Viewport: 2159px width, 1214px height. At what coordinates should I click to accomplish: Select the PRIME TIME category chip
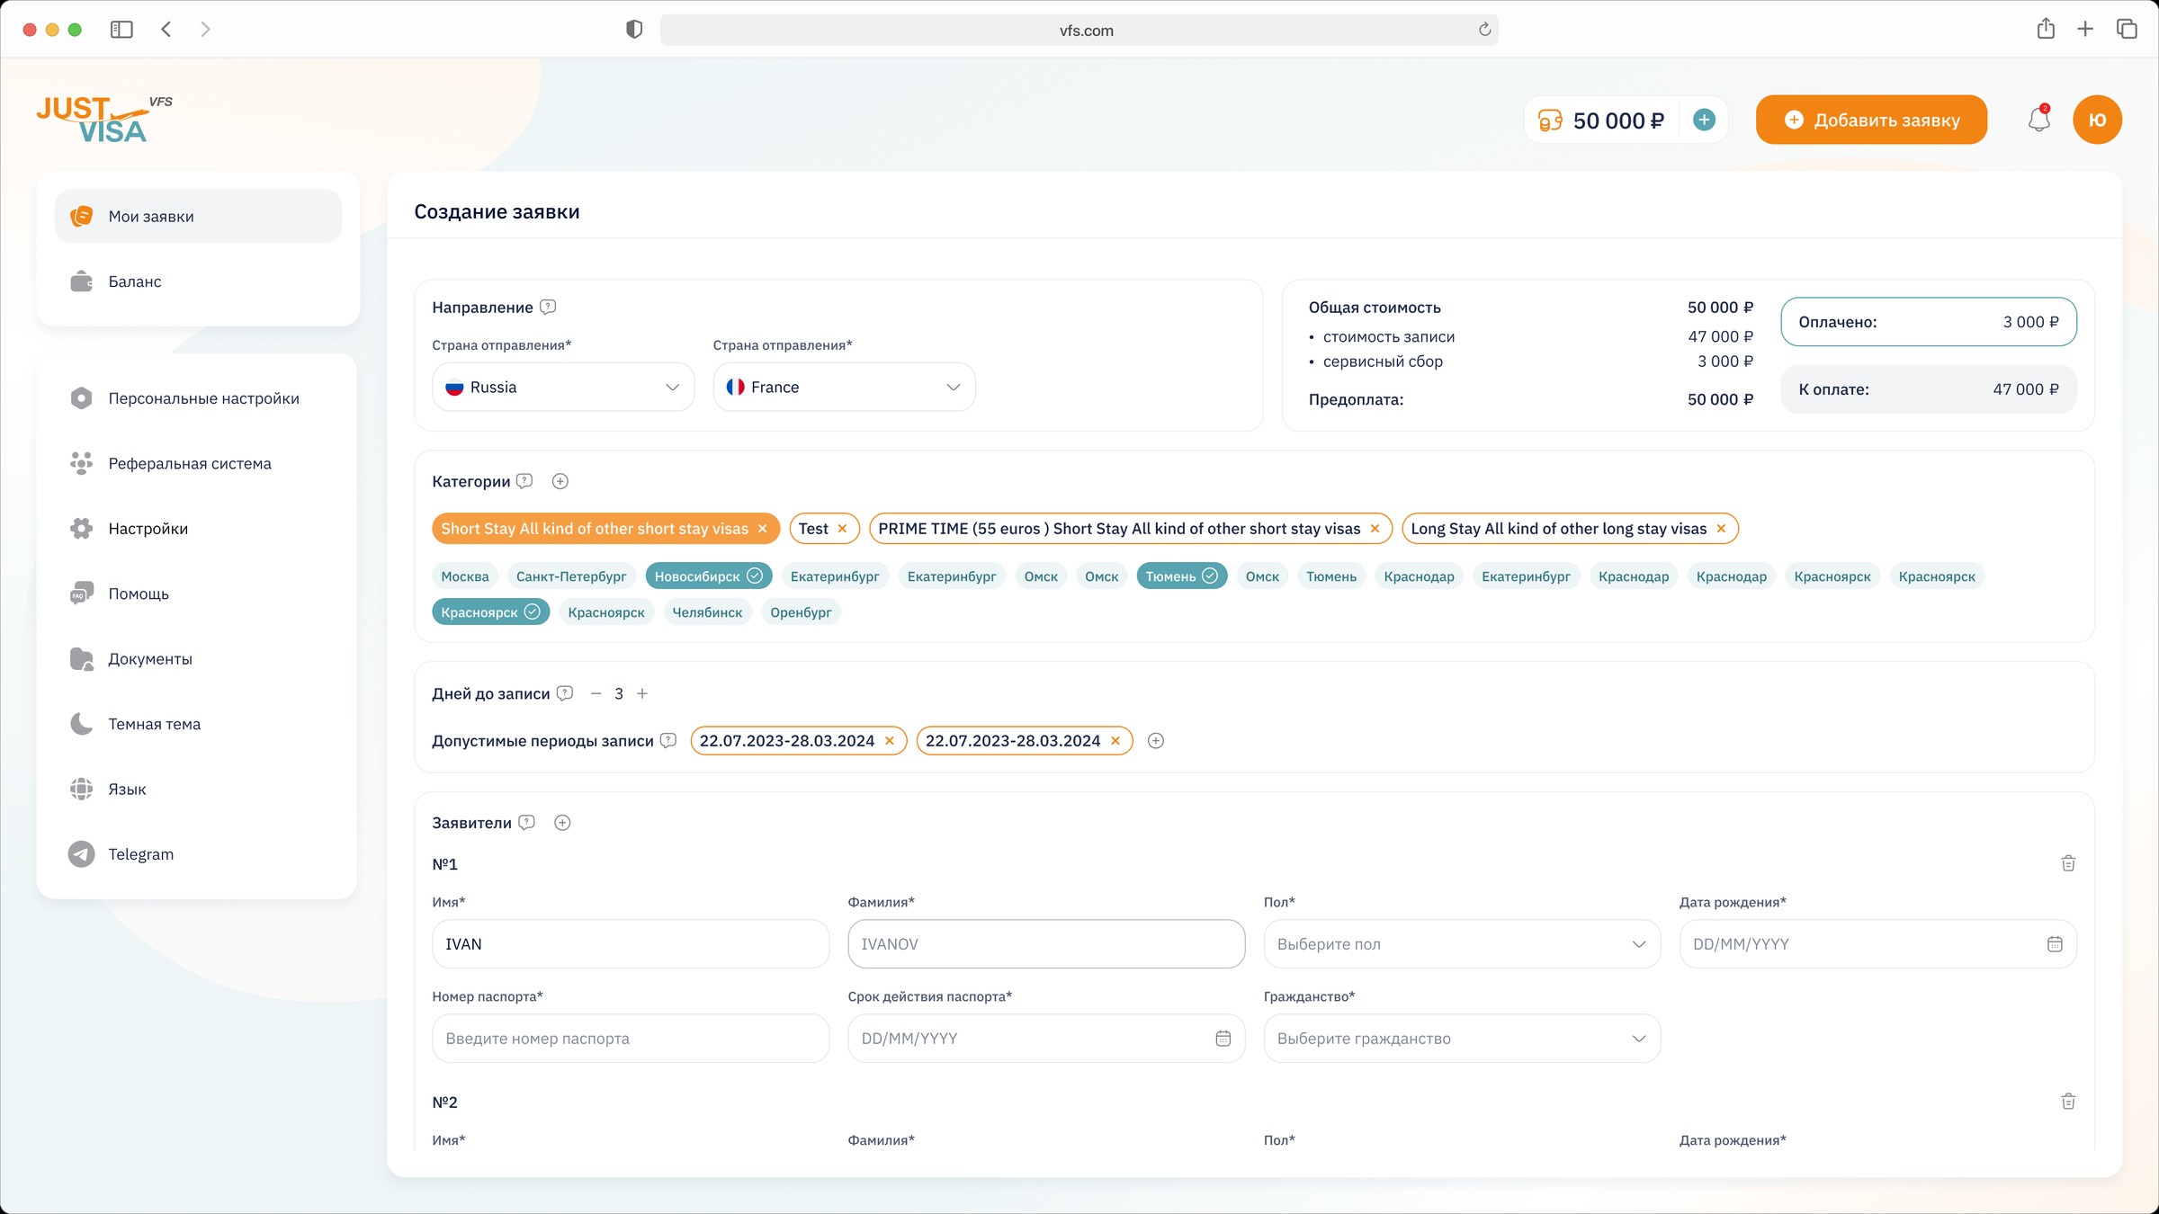pyautogui.click(x=1131, y=529)
